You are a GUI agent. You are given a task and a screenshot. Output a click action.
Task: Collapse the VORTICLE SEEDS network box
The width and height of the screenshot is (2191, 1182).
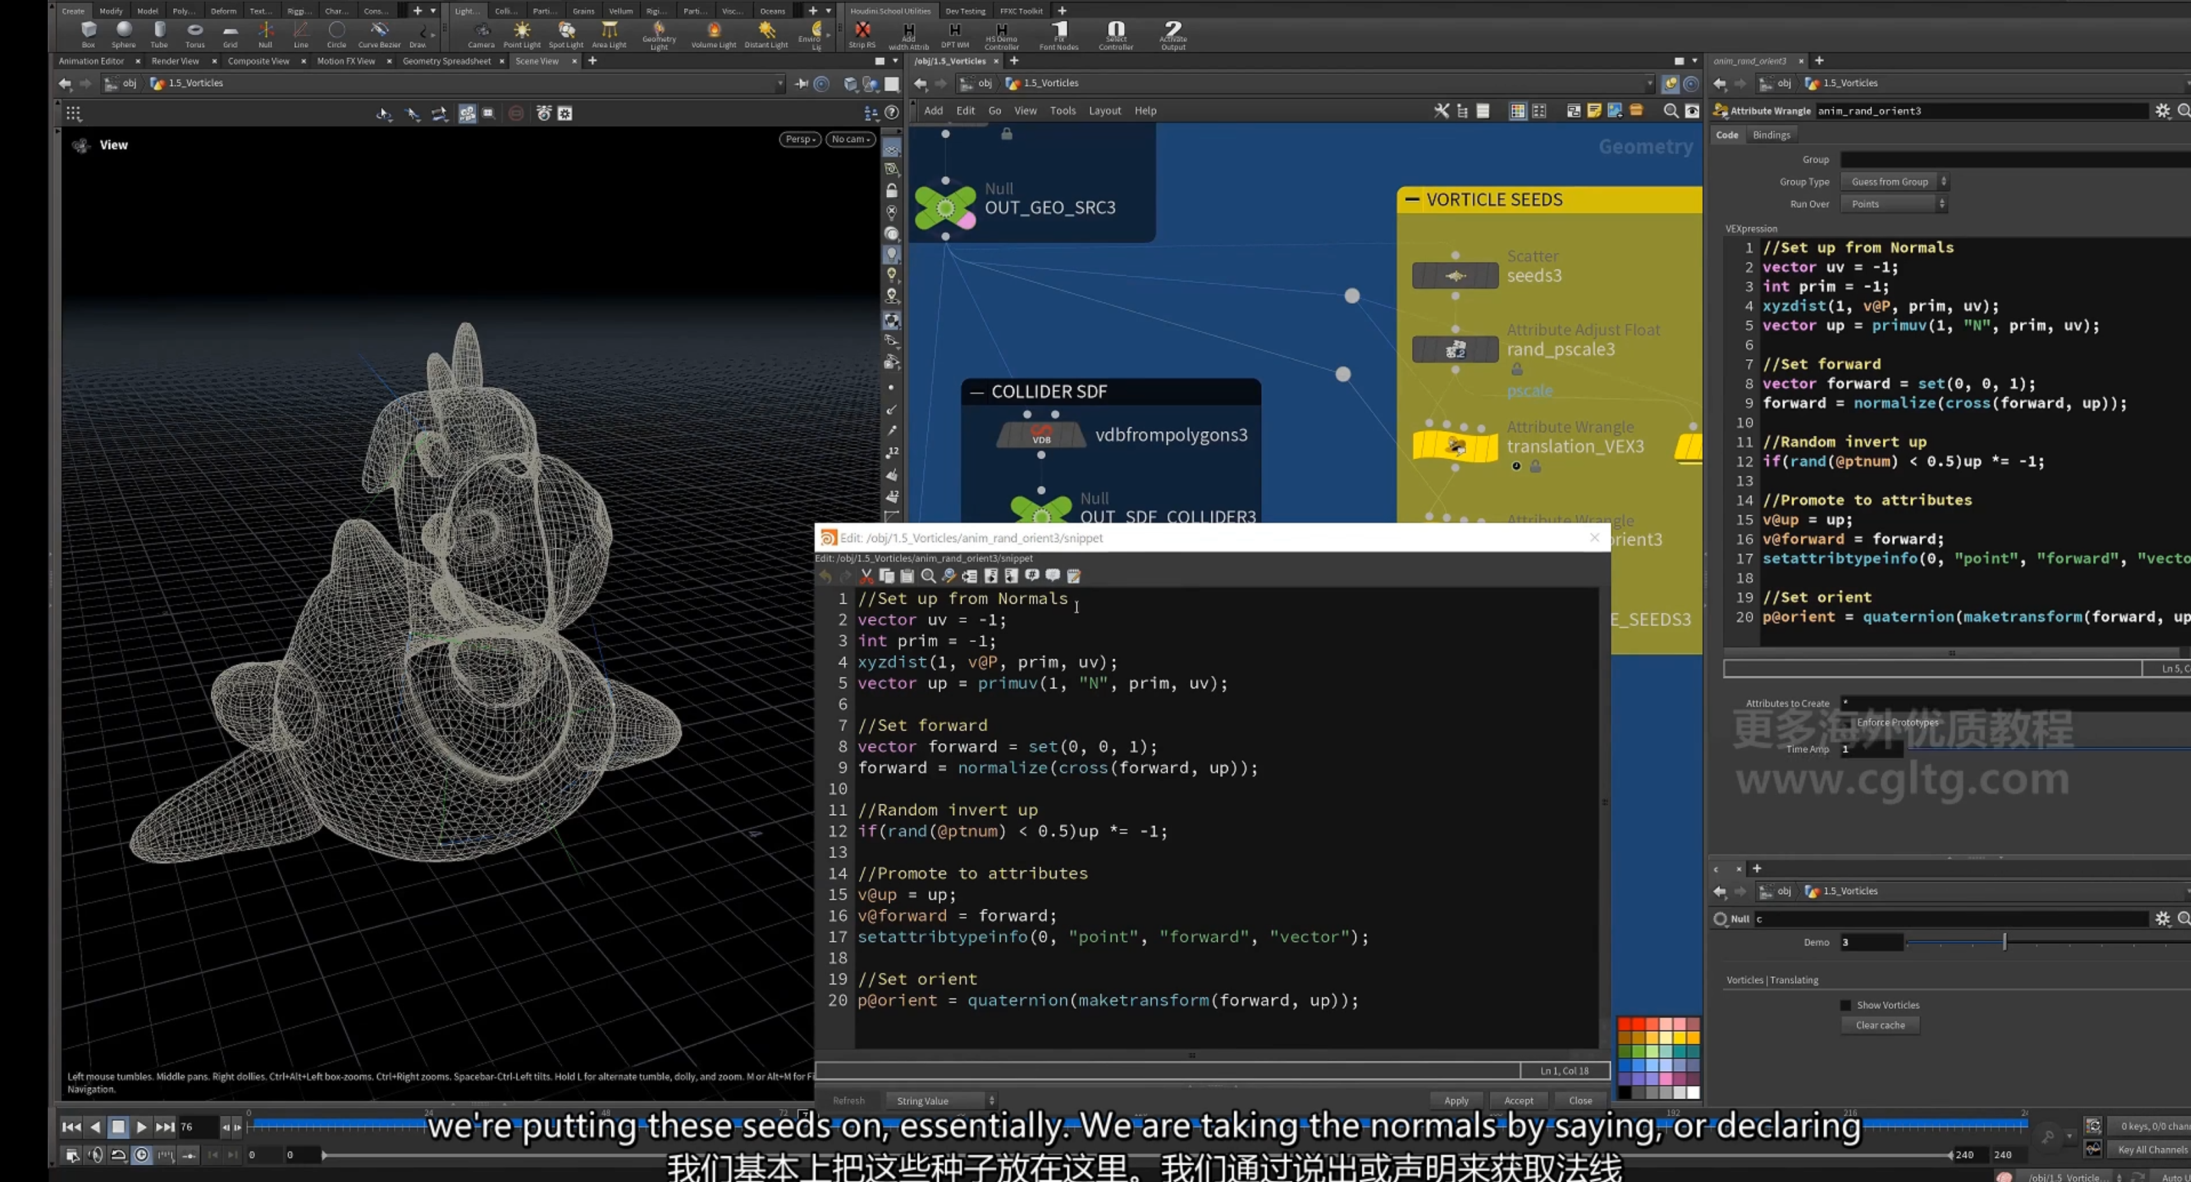(x=1412, y=200)
